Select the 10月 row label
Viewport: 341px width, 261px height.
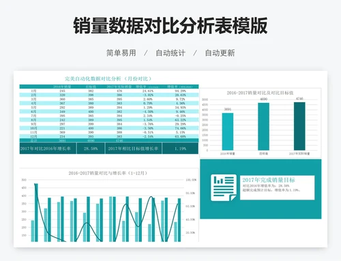[x=33, y=128]
